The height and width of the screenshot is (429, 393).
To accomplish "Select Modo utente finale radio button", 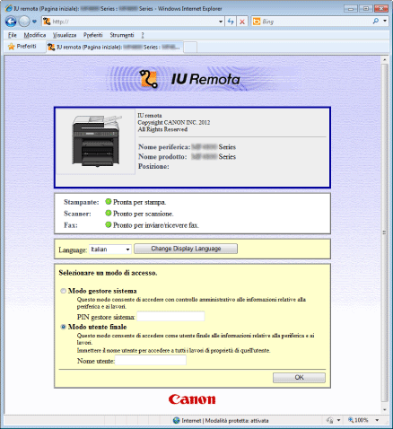I will (63, 327).
